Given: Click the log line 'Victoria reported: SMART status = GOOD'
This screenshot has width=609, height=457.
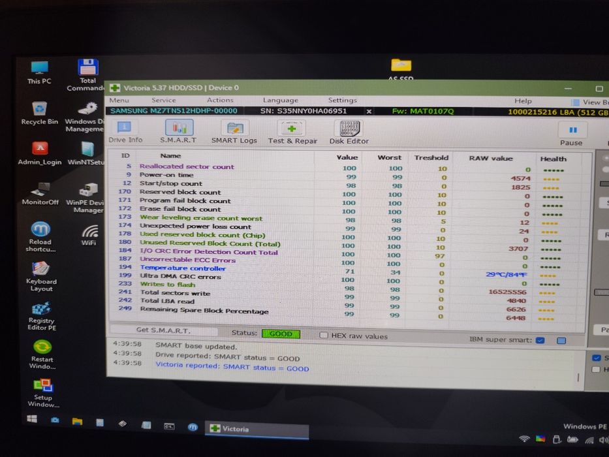Looking at the screenshot, I should pos(232,366).
